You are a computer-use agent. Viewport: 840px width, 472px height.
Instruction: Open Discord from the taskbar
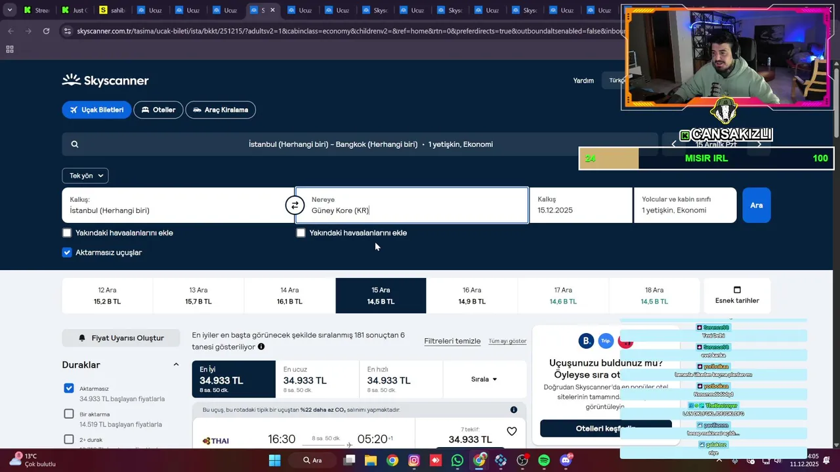pos(566,460)
